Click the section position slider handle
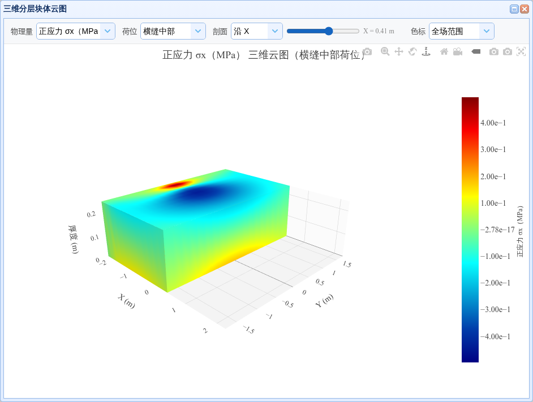533x402 pixels. pos(329,31)
